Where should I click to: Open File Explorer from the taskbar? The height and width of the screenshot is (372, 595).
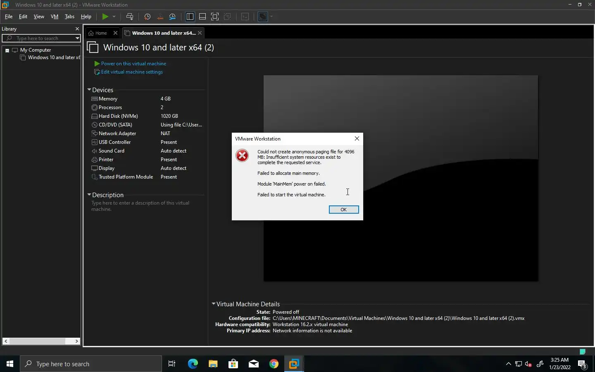tap(213, 364)
